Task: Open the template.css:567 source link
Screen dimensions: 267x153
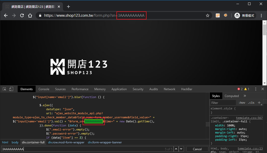Action: (x=249, y=118)
